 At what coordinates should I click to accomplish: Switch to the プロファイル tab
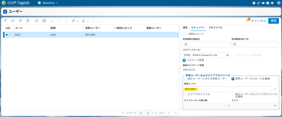[215, 27]
